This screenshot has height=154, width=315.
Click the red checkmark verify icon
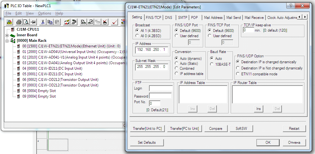(115, 22)
